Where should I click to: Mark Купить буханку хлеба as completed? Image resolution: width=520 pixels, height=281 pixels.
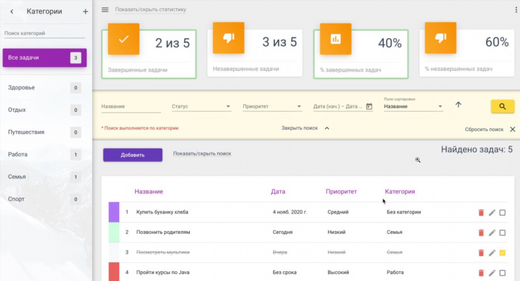point(503,212)
